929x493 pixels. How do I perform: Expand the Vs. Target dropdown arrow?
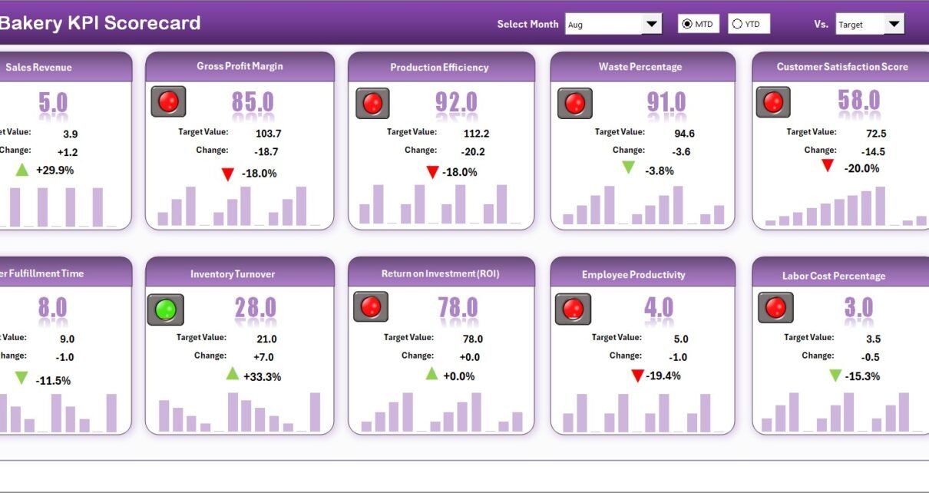pyautogui.click(x=894, y=25)
